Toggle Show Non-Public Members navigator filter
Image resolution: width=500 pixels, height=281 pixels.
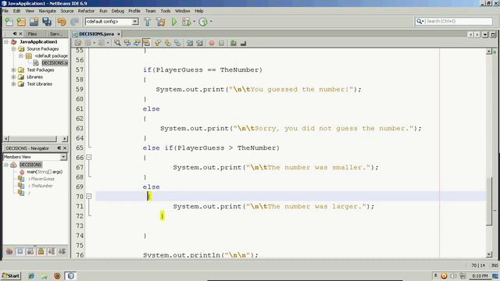tap(41, 251)
